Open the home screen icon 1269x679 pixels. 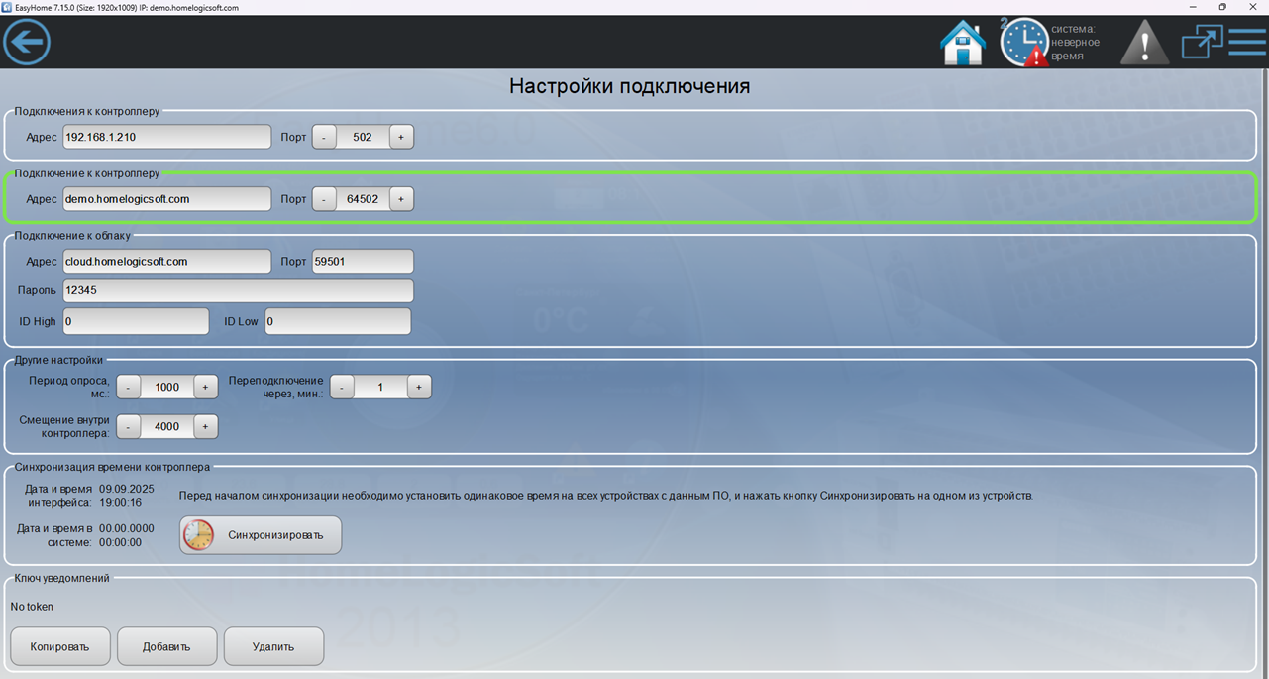(962, 43)
